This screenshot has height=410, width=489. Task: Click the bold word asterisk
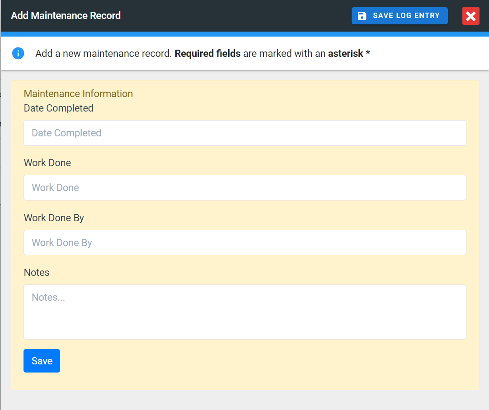coord(345,54)
